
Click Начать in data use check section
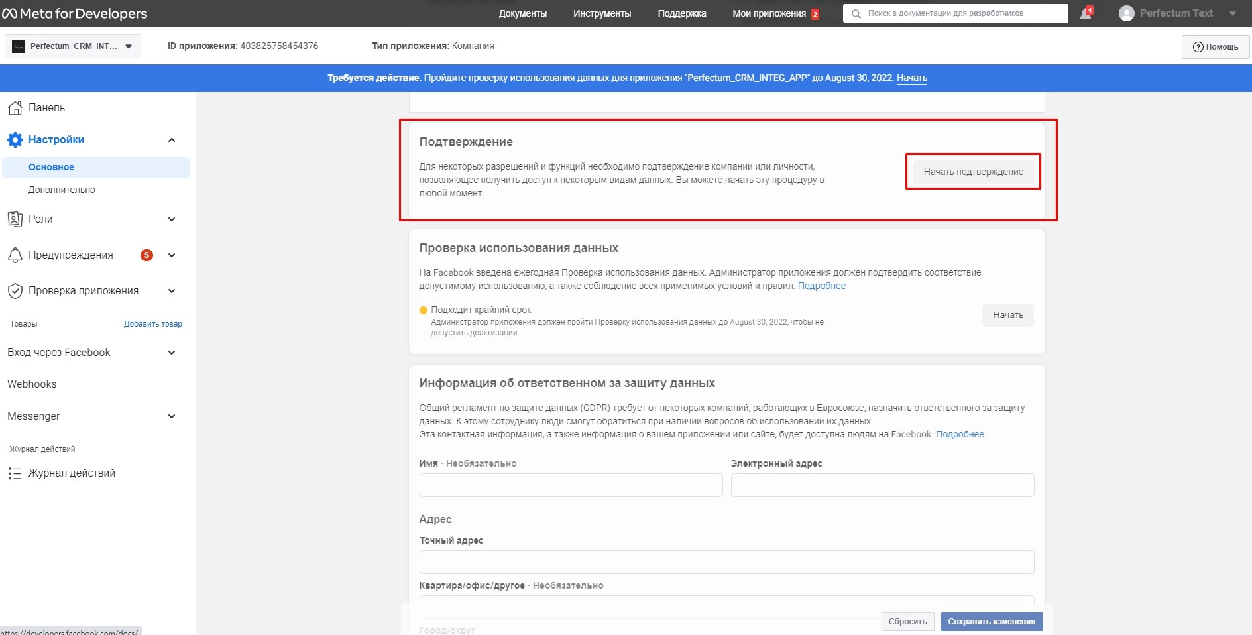click(x=1007, y=316)
